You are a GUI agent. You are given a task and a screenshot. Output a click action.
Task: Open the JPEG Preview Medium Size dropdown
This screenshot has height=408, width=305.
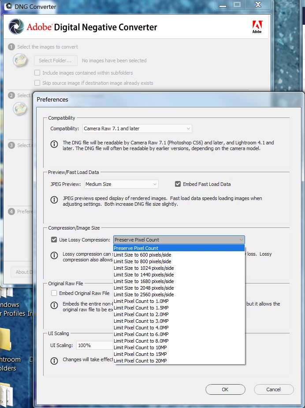pyautogui.click(x=121, y=184)
